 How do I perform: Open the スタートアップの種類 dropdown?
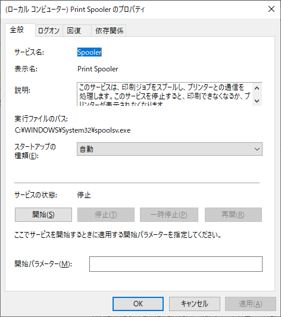(170, 149)
